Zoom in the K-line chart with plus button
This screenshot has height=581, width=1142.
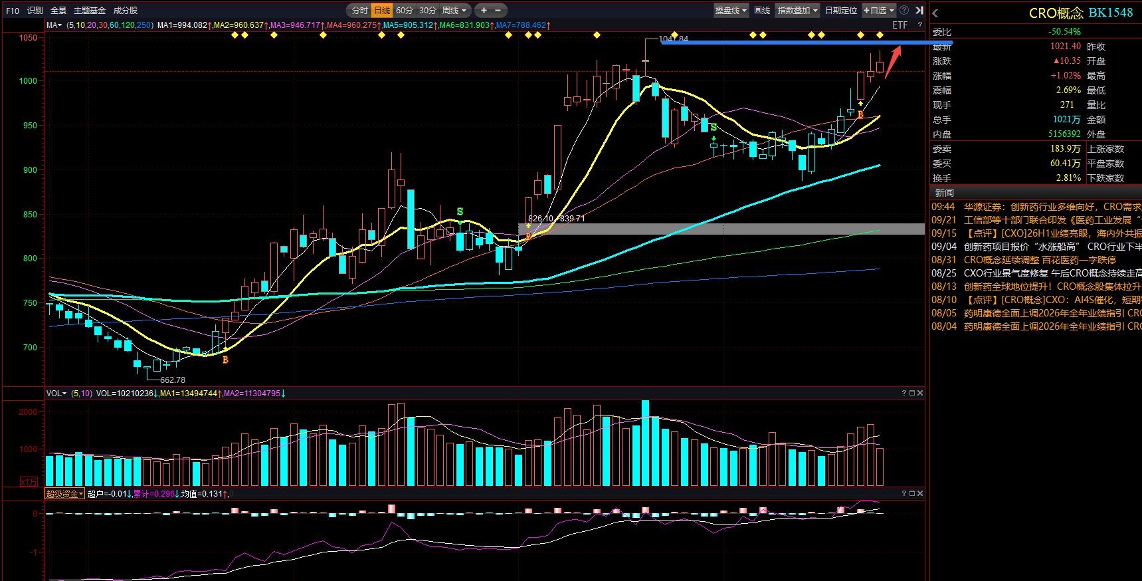(484, 10)
